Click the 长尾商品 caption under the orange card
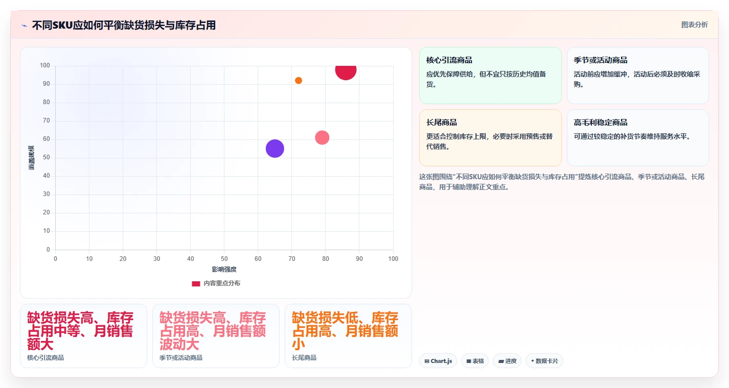729x388 pixels. point(304,358)
